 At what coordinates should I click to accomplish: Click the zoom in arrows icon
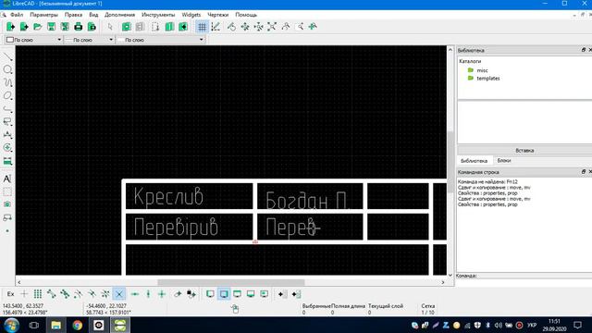pyautogui.click(x=245, y=27)
